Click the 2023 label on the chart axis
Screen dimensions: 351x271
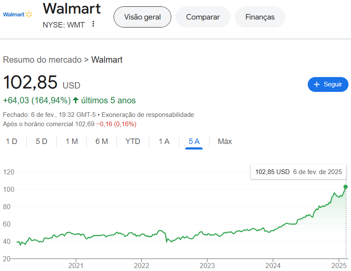(207, 265)
